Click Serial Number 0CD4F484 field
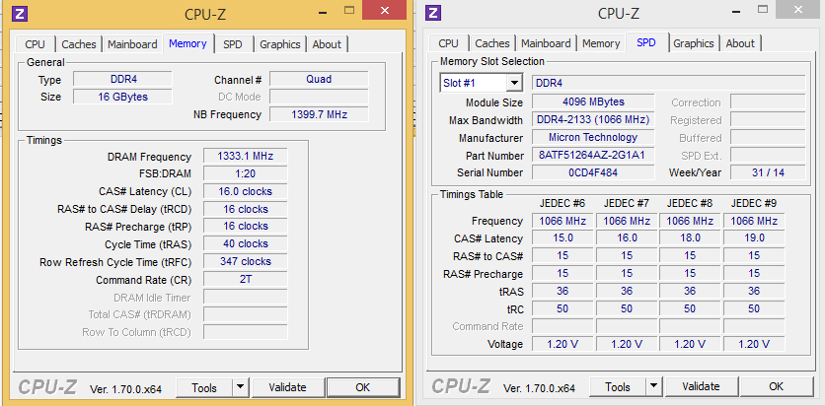 tap(593, 172)
